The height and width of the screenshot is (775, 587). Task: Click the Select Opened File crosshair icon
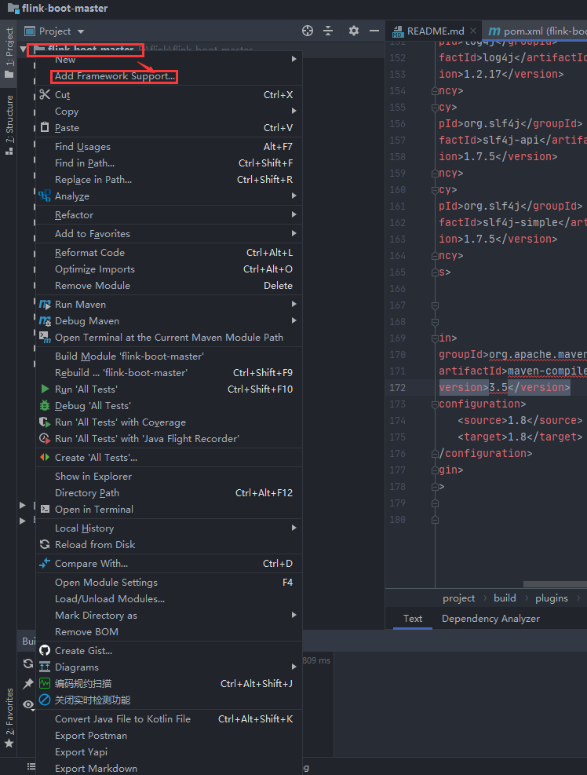point(307,31)
